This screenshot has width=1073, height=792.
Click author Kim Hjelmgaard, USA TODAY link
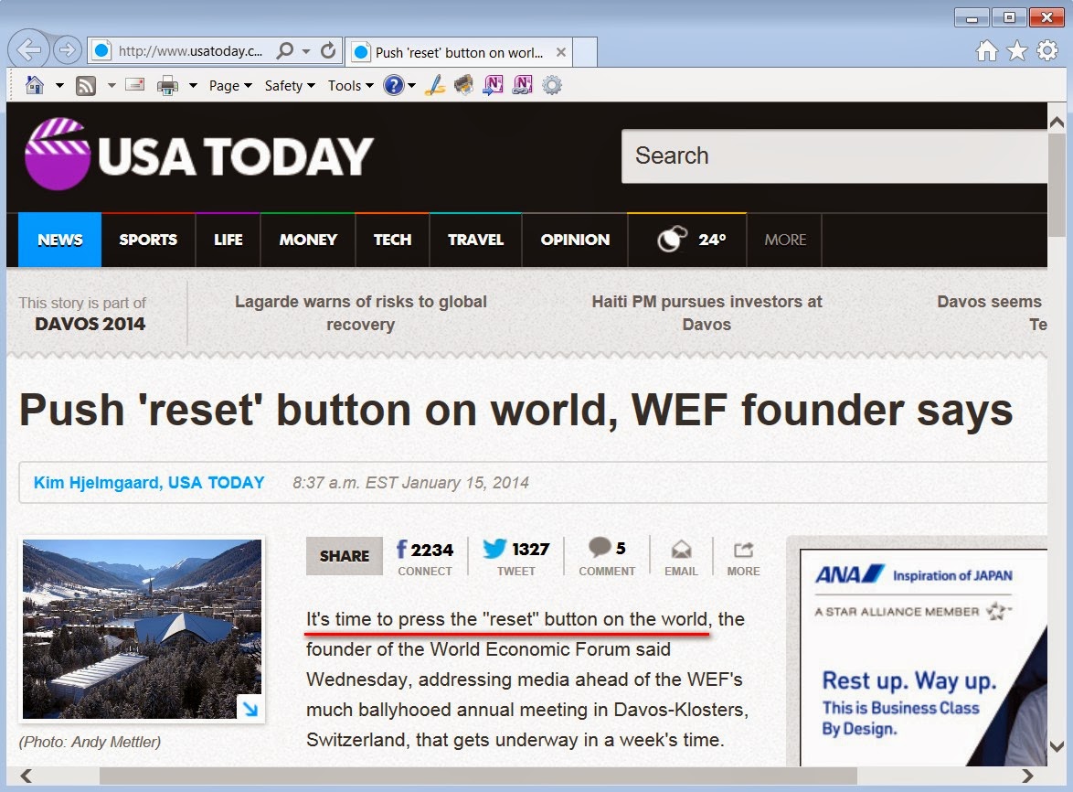click(148, 483)
